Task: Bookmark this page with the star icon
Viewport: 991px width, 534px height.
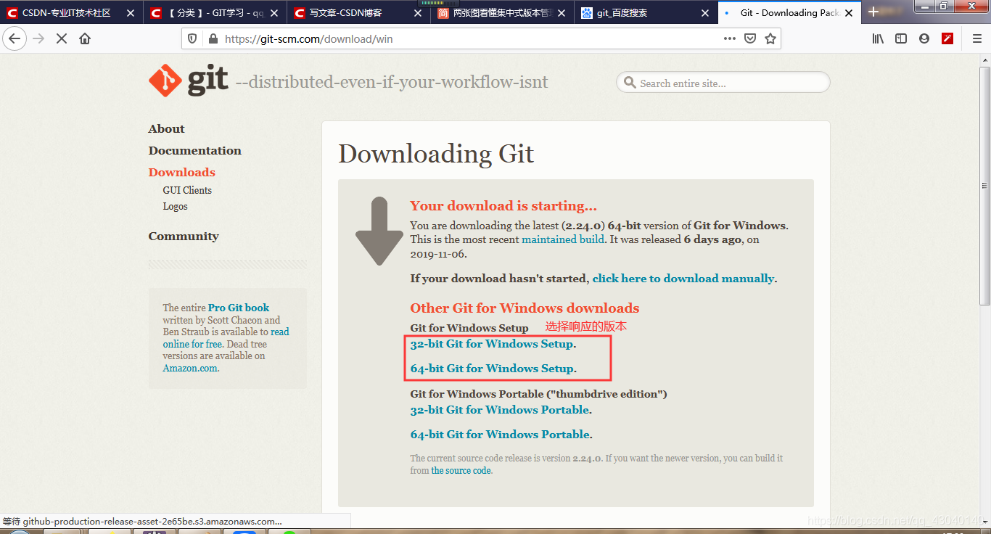Action: click(770, 38)
